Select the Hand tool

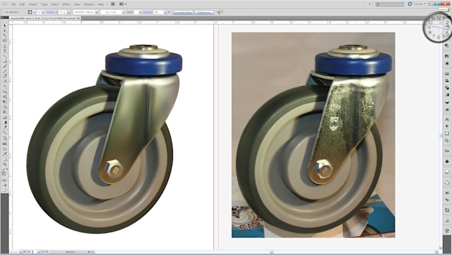5,159
